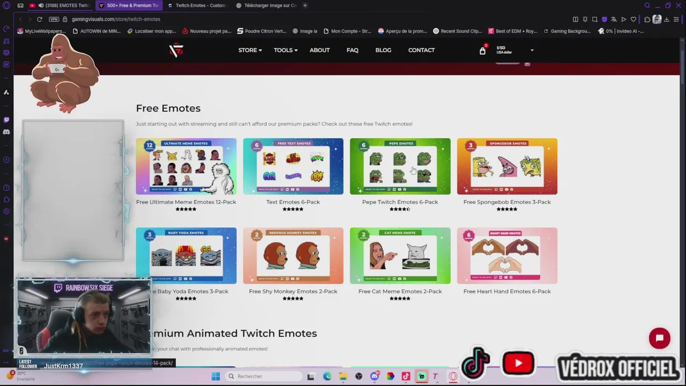This screenshot has height=386, width=686.
Task: Open Mon Compte - Str... bookmark
Action: (347, 31)
